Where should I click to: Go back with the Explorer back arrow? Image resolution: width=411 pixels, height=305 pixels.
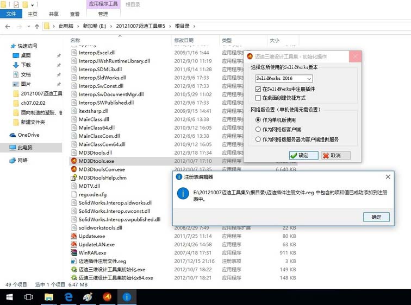[8, 27]
